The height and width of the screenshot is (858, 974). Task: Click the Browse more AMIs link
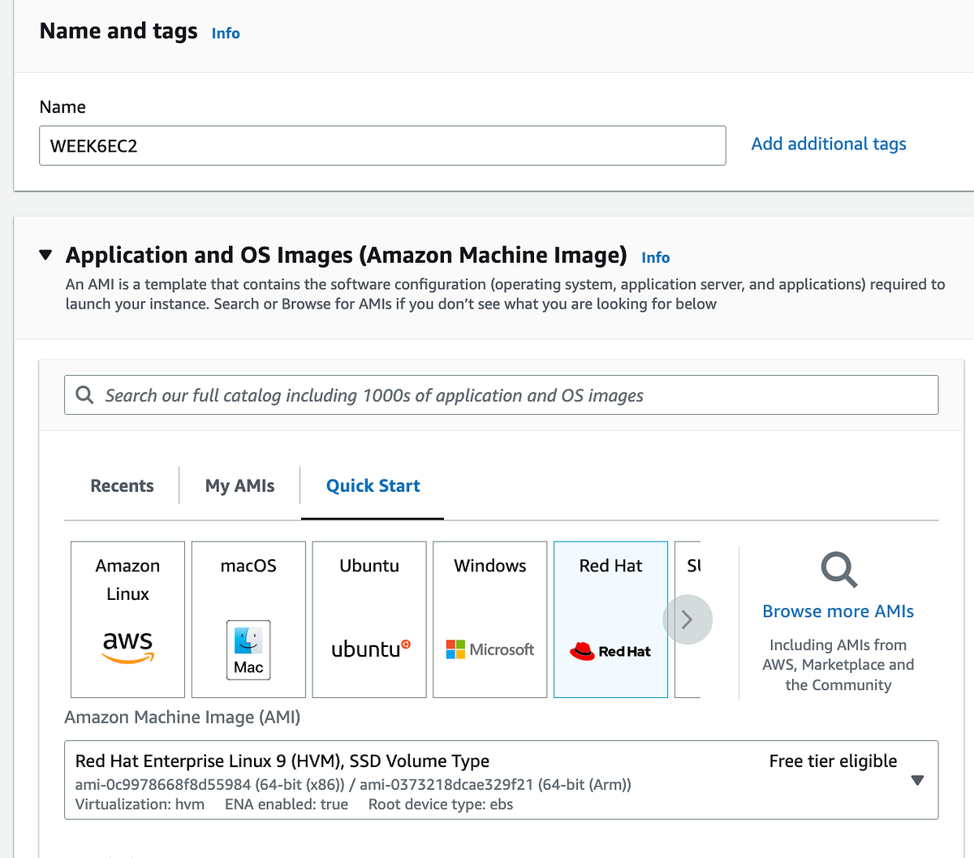[838, 610]
